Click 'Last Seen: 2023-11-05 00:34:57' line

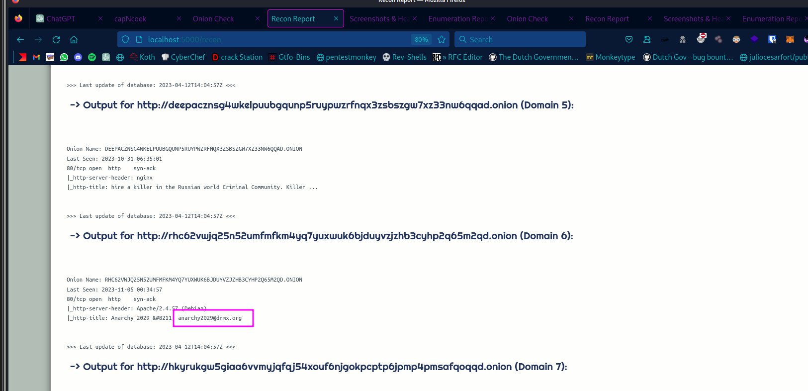pyautogui.click(x=114, y=290)
